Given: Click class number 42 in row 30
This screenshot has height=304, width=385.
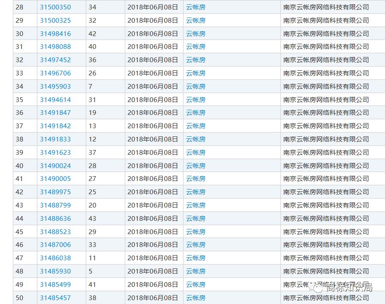Looking at the screenshot, I should (x=92, y=33).
